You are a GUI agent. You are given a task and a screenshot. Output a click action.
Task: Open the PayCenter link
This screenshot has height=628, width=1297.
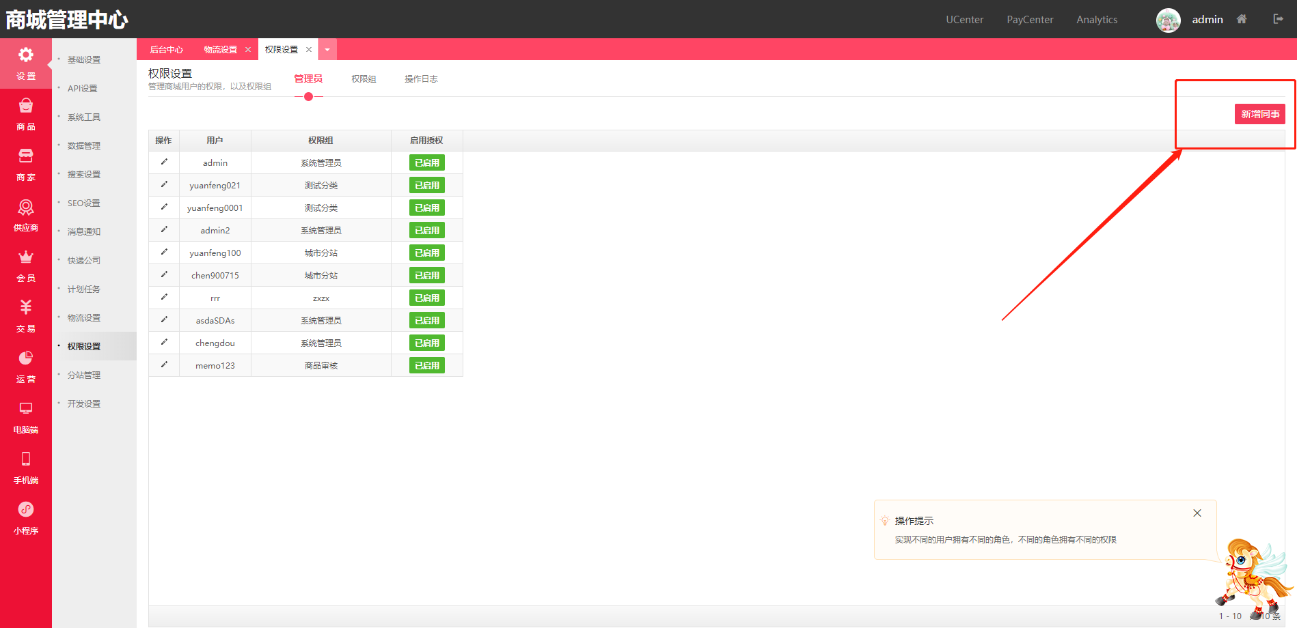(1030, 20)
